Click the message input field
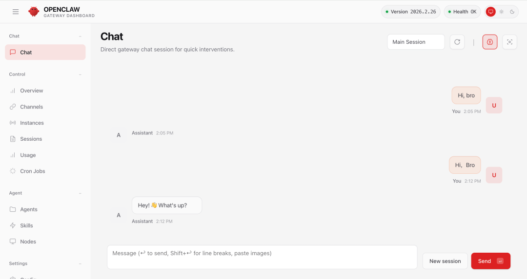The height and width of the screenshot is (279, 527). click(x=262, y=257)
